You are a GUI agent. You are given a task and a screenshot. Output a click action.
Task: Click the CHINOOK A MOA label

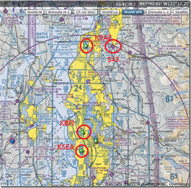point(32,28)
